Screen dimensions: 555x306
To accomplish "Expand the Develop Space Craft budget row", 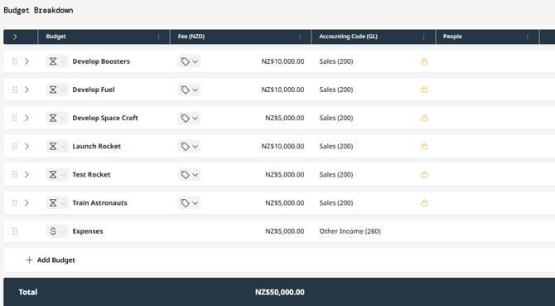I will (27, 118).
